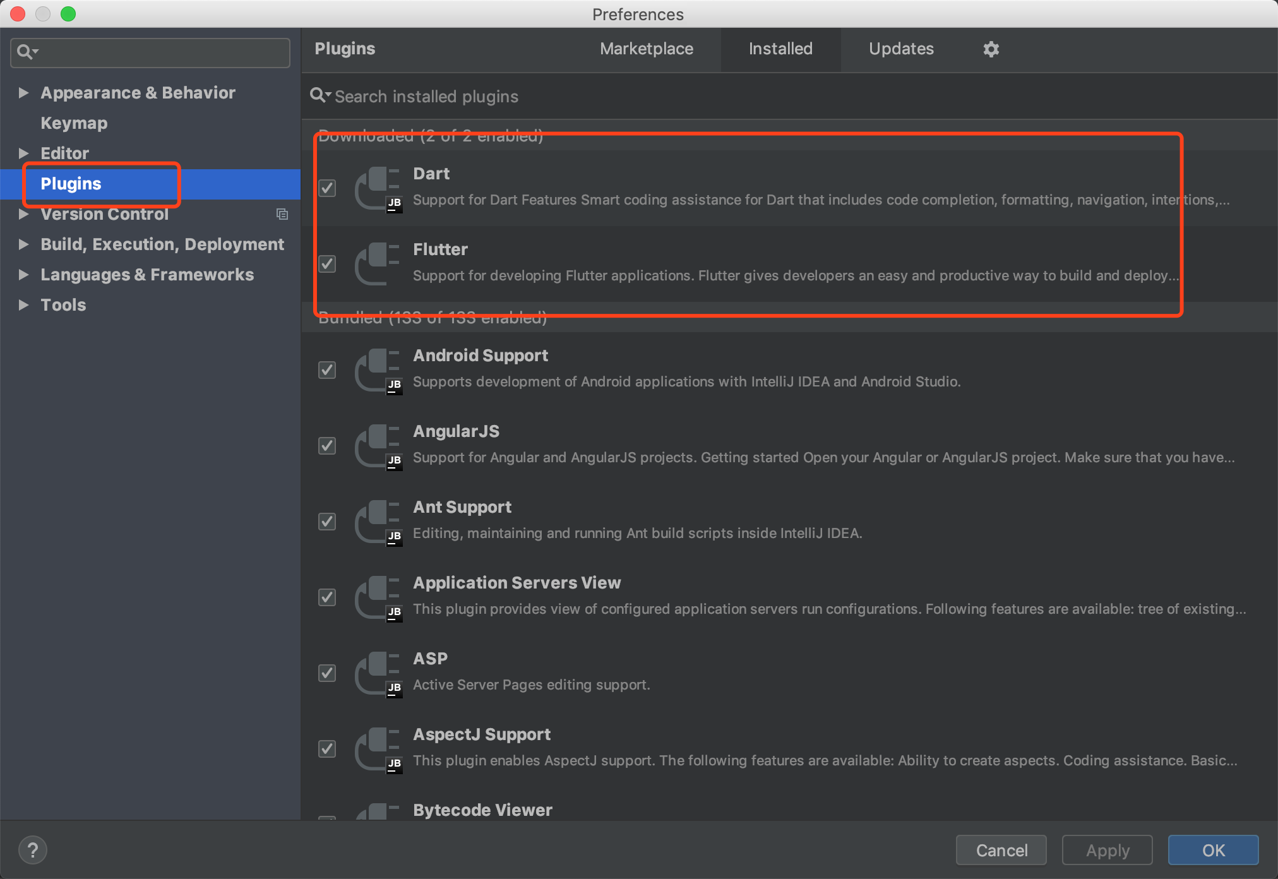Switch to the Marketplace tab

[x=647, y=49]
